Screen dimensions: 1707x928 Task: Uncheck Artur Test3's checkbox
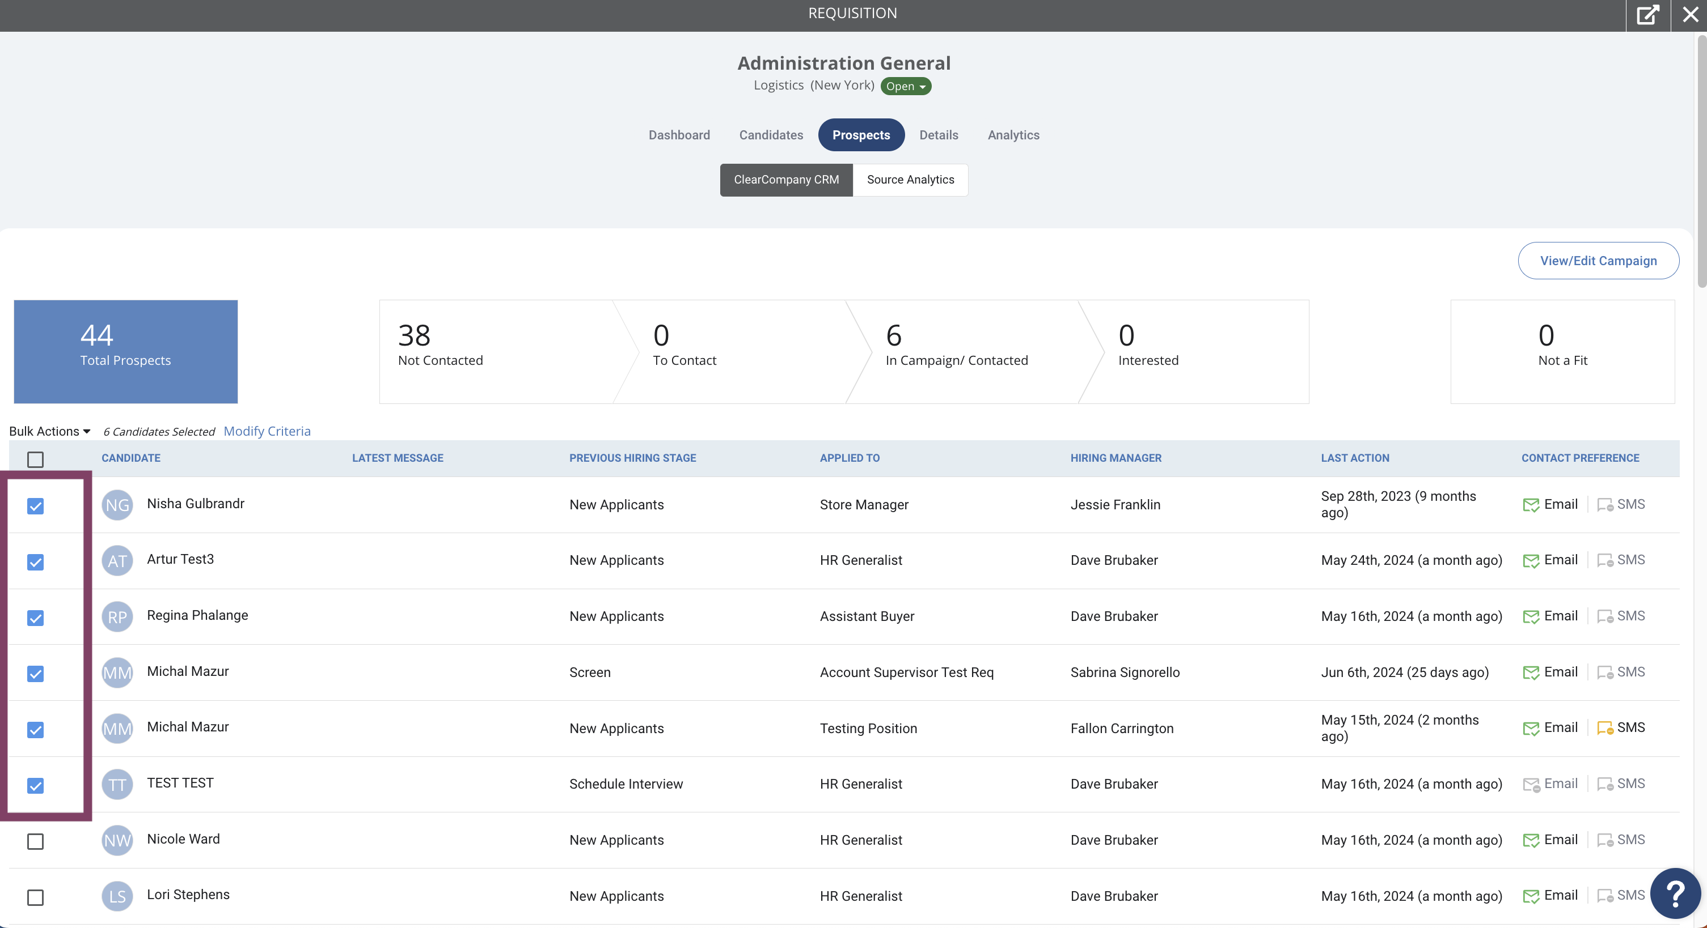[x=35, y=562]
